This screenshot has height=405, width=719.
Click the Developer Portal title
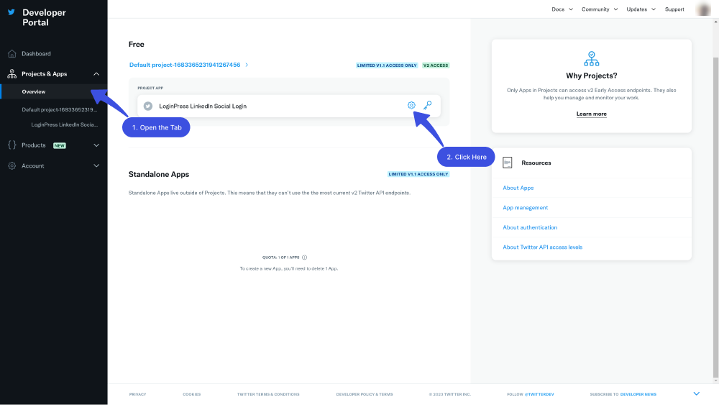[x=44, y=17]
